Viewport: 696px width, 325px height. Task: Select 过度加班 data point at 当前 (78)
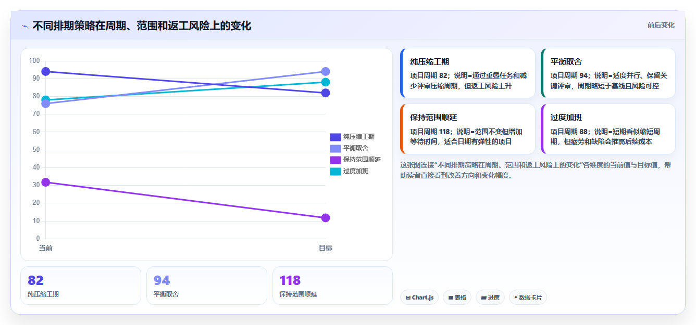coord(46,100)
